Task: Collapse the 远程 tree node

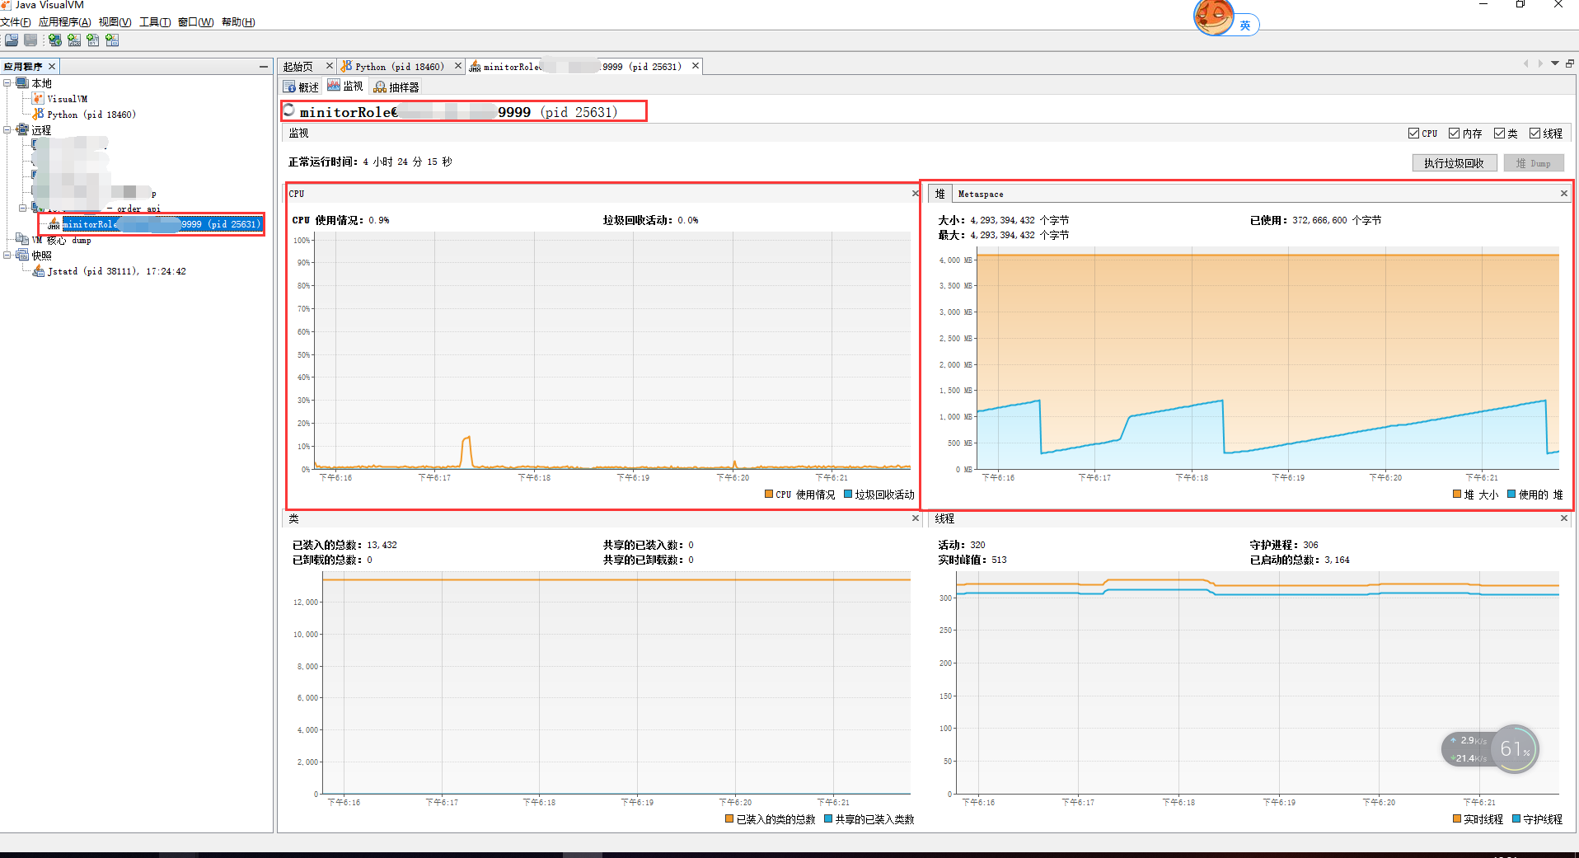Action: point(7,130)
